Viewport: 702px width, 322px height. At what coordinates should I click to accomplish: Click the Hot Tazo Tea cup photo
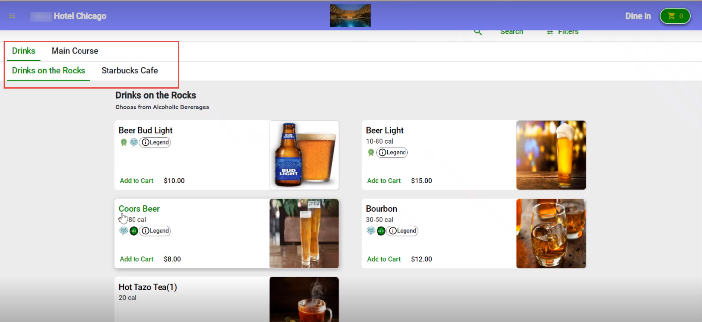click(304, 299)
